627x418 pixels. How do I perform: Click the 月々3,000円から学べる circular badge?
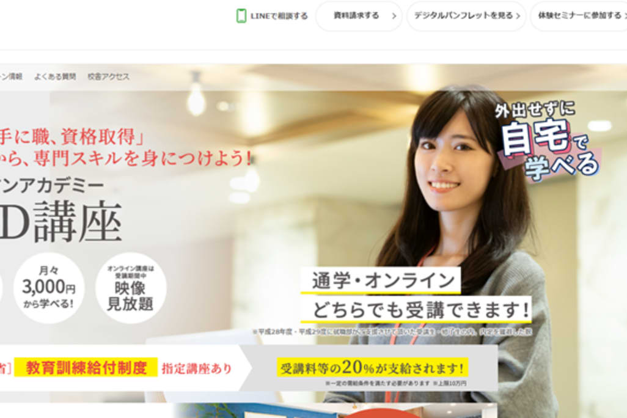pos(49,288)
